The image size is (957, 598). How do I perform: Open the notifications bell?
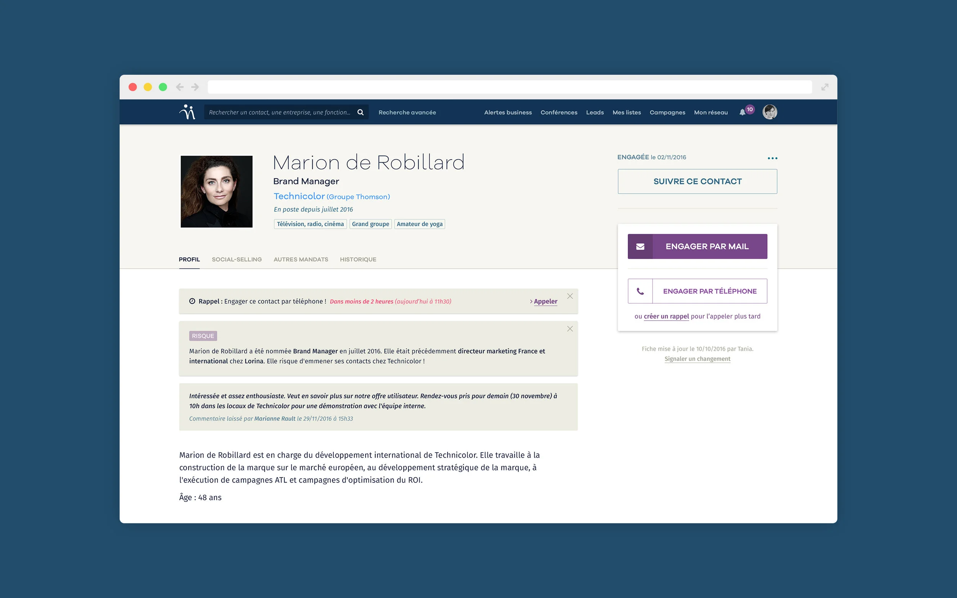tap(742, 113)
